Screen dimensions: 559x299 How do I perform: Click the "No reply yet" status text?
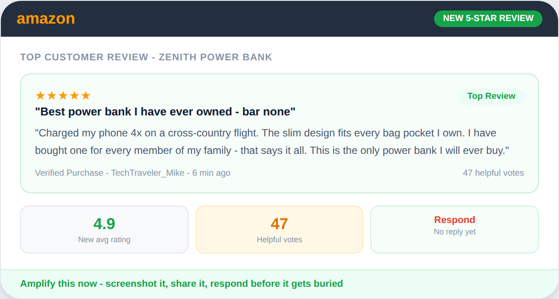pos(455,232)
